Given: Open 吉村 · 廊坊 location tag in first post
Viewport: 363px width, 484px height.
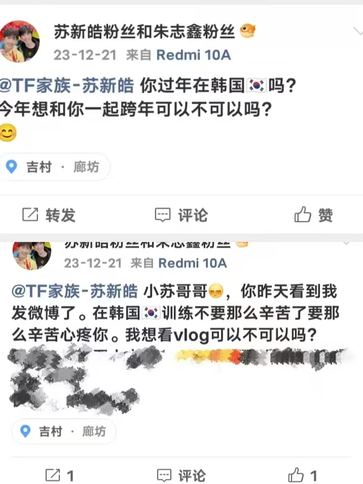Looking at the screenshot, I should coord(54,167).
